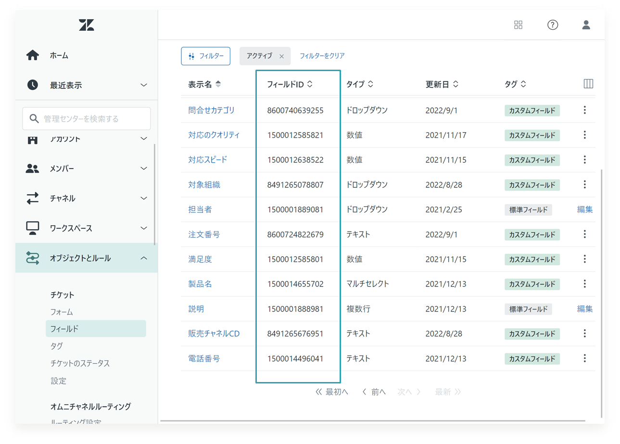Select フォーム in the sidebar
The image size is (620, 444).
62,312
